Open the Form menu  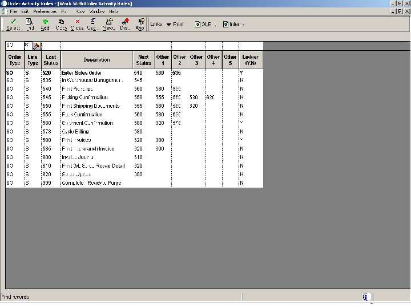[65, 11]
